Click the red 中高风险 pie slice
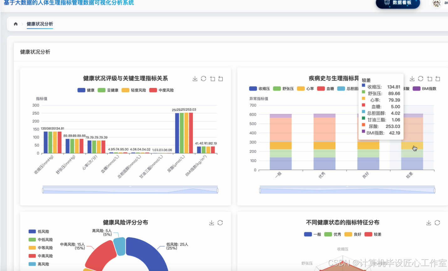This screenshot has width=448, height=271. (x=100, y=256)
